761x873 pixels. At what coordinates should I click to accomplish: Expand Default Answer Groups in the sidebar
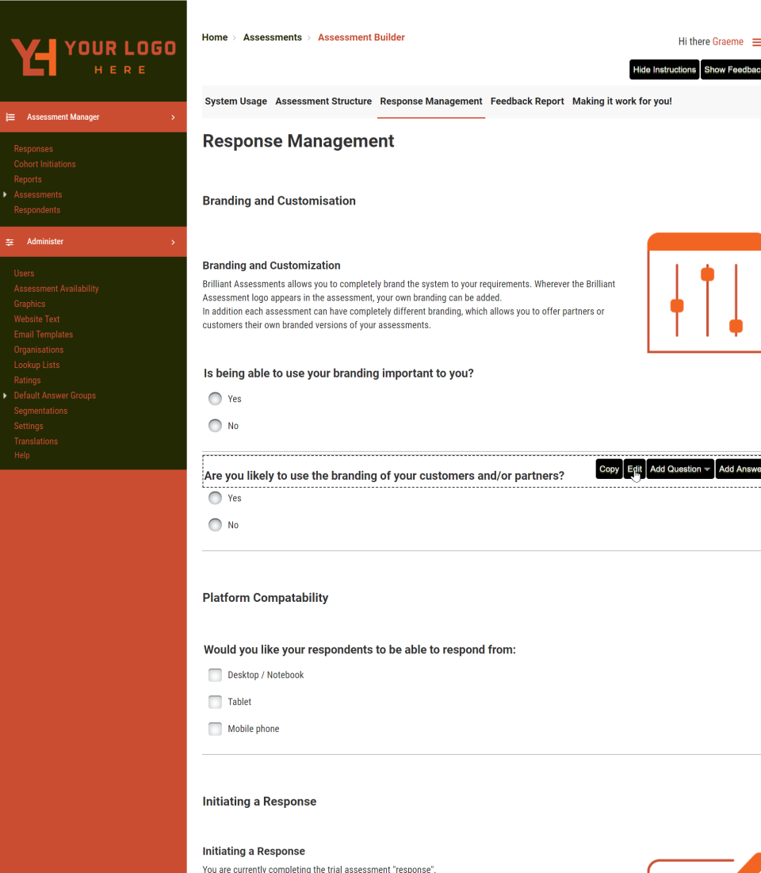pyautogui.click(x=5, y=395)
